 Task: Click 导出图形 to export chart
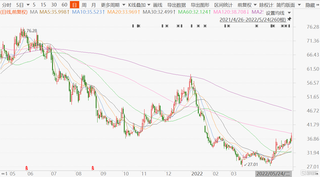tap(200, 5)
